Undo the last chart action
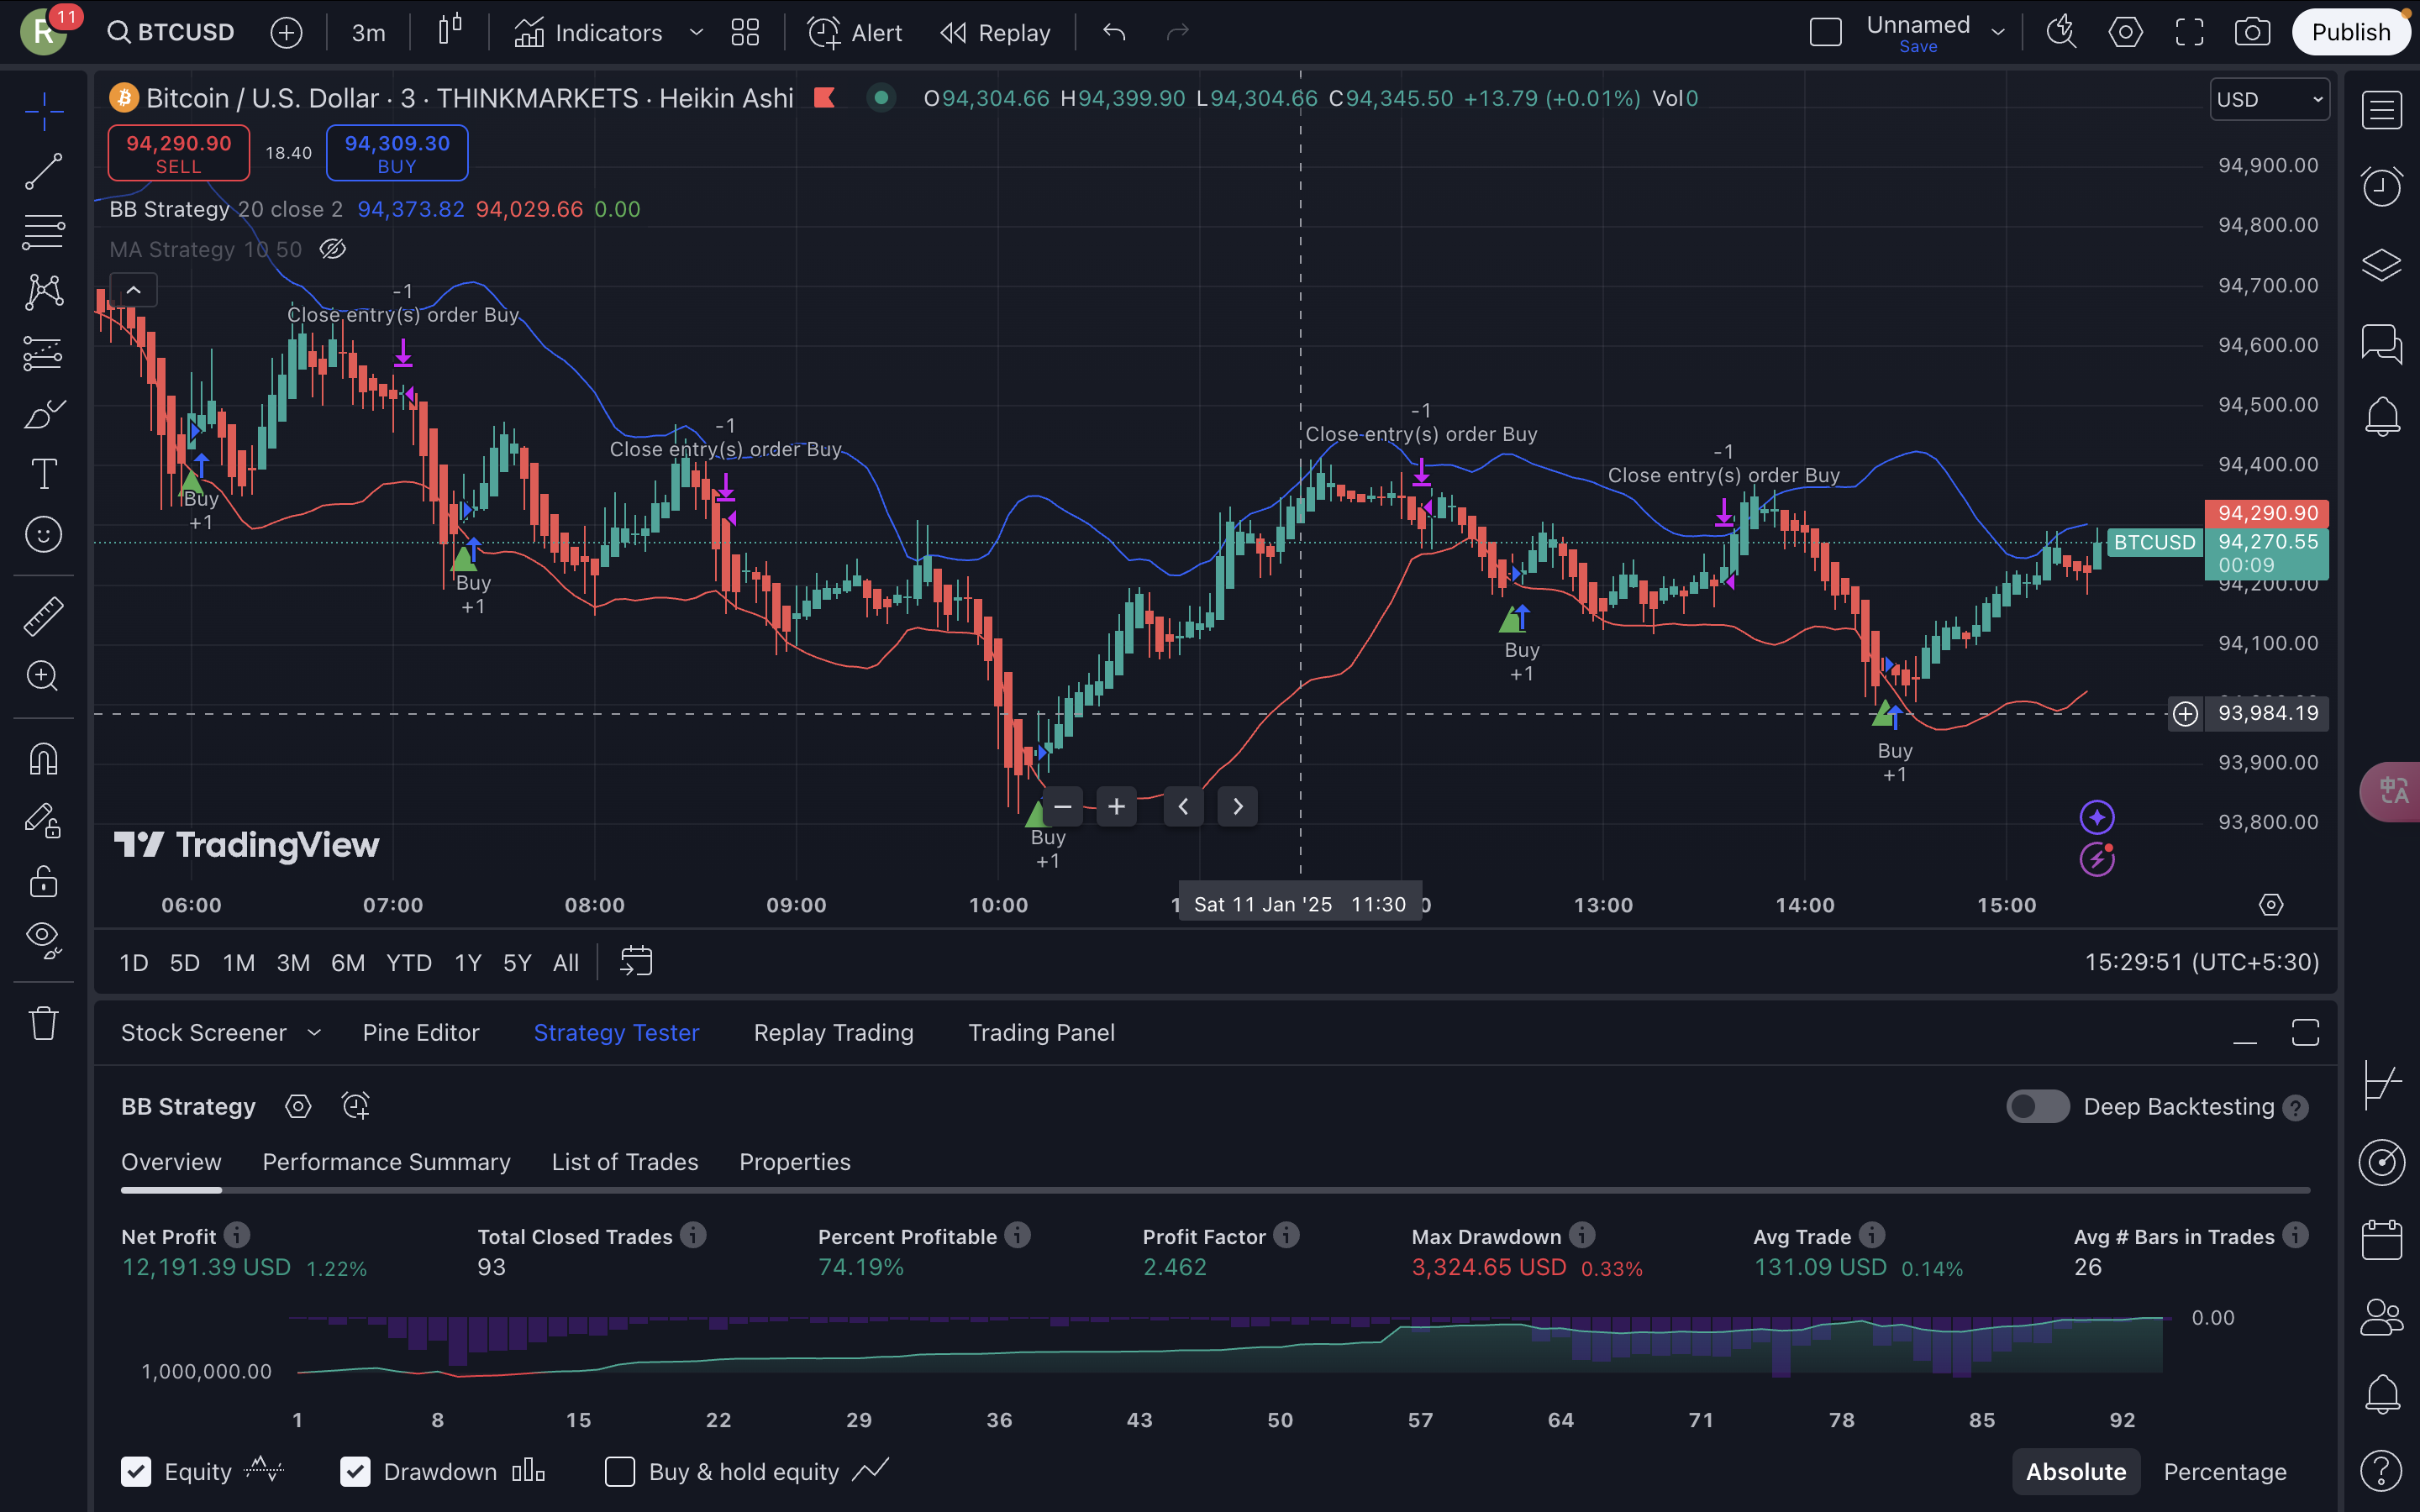 pos(1114,32)
